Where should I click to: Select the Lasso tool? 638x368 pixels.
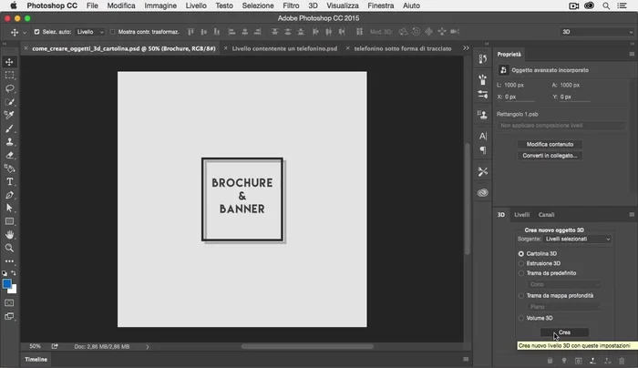pos(10,88)
